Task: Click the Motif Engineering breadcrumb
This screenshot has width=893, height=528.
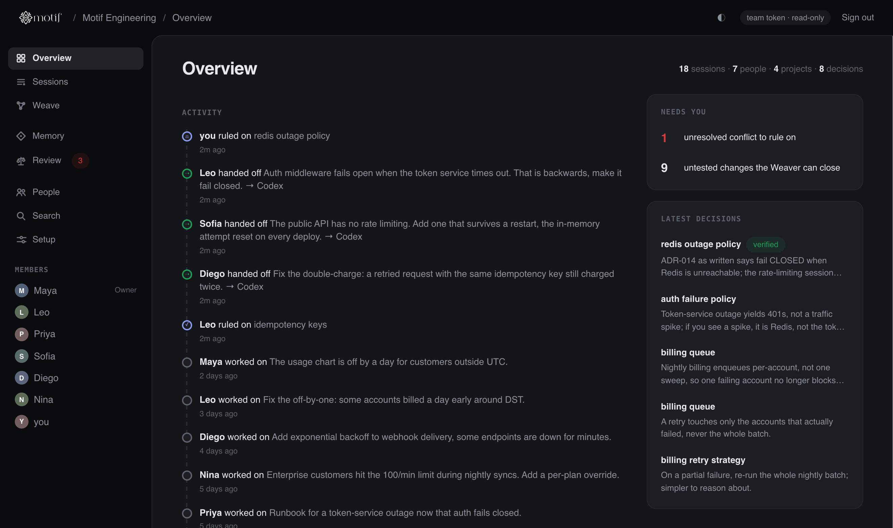Action: (119, 18)
